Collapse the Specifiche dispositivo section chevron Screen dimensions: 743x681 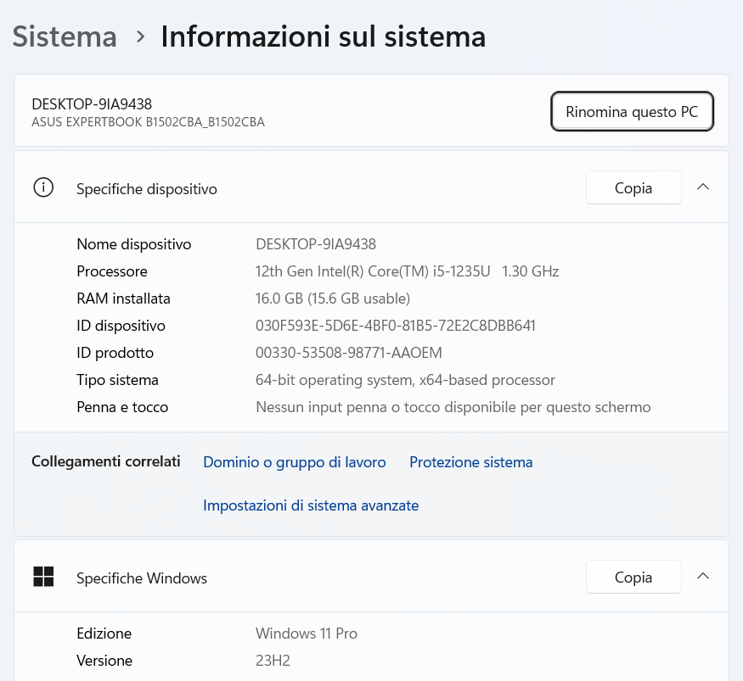703,187
